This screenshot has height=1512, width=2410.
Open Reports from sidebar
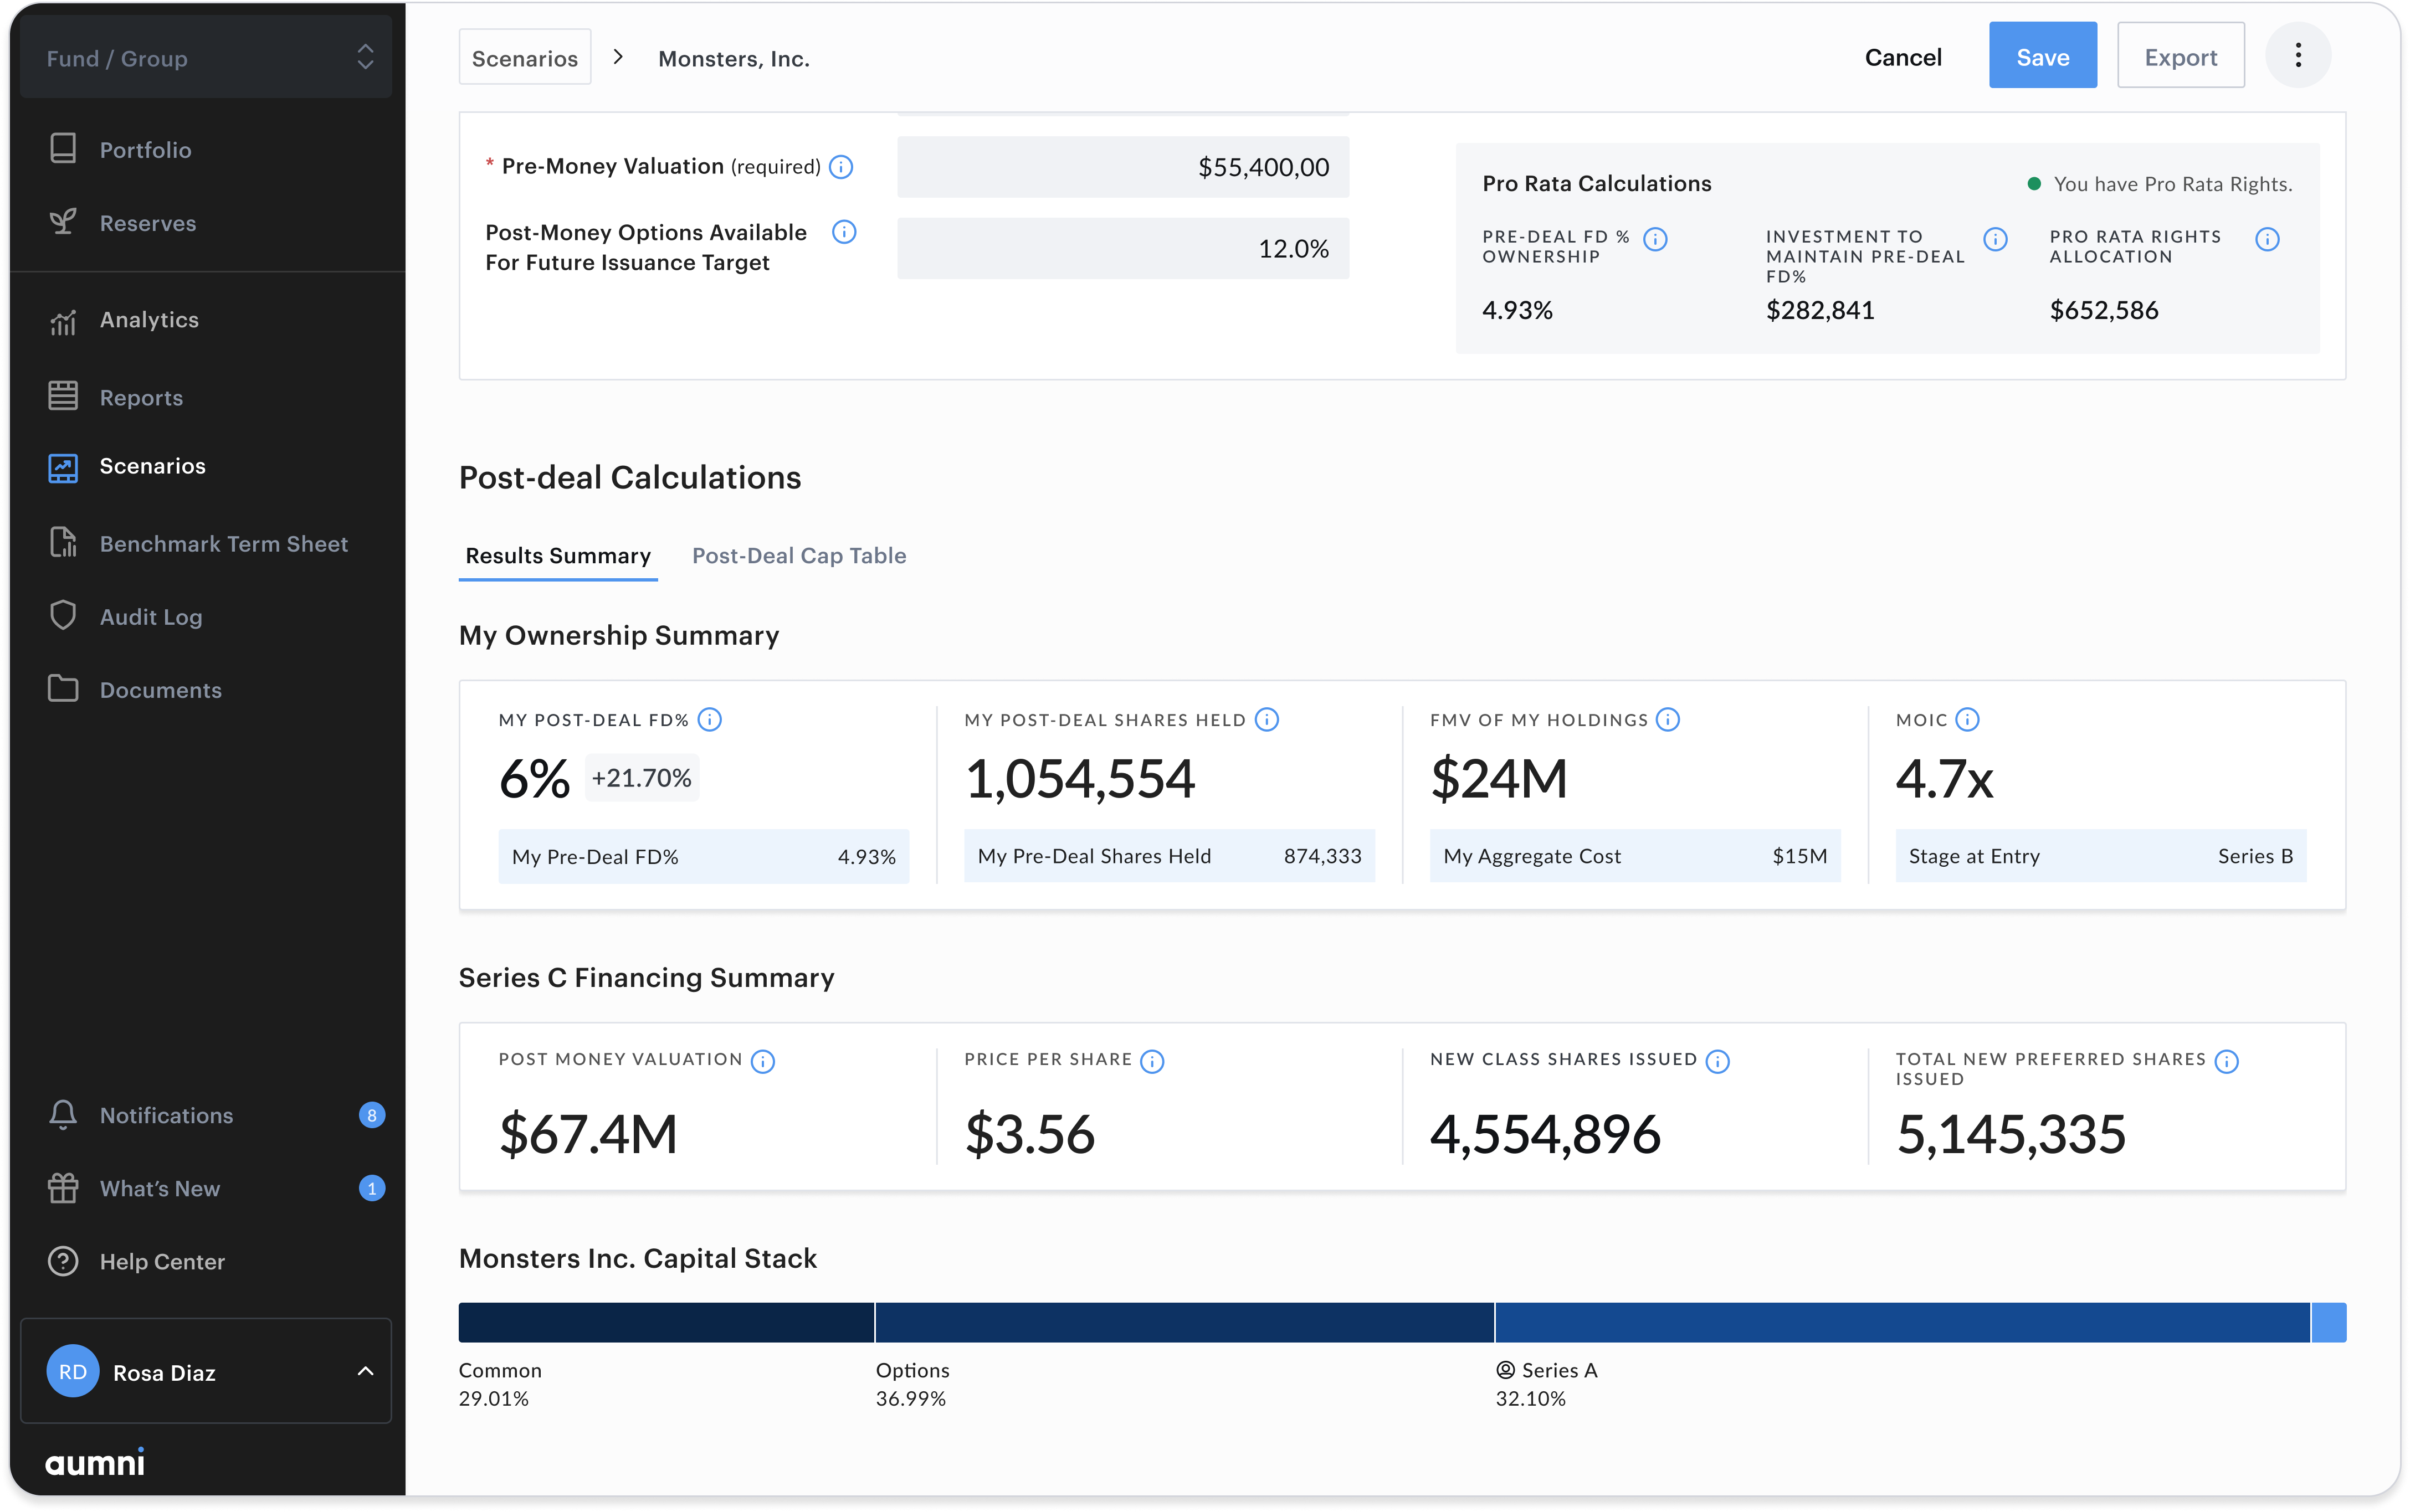[x=142, y=398]
